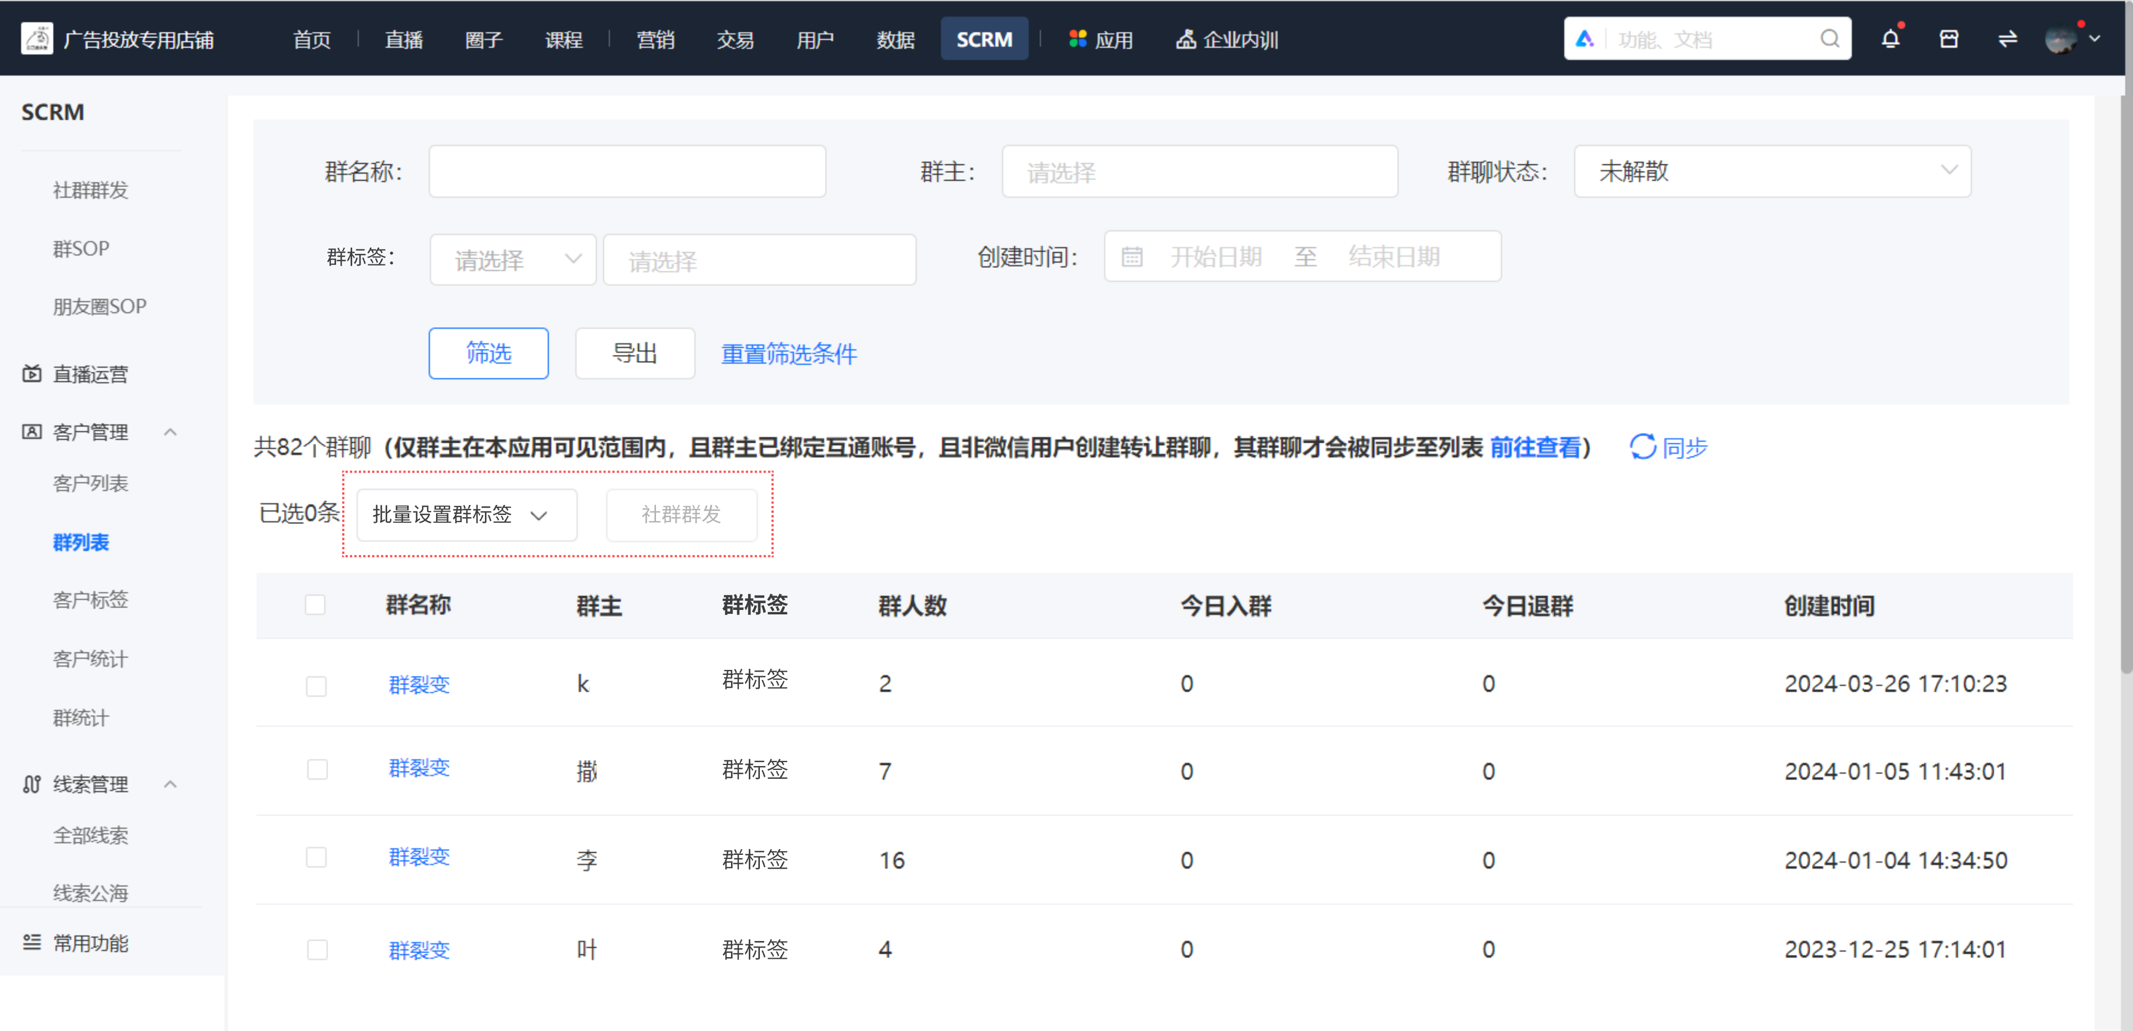Open 客户标签 in sidebar
This screenshot has width=2133, height=1031.
click(91, 599)
